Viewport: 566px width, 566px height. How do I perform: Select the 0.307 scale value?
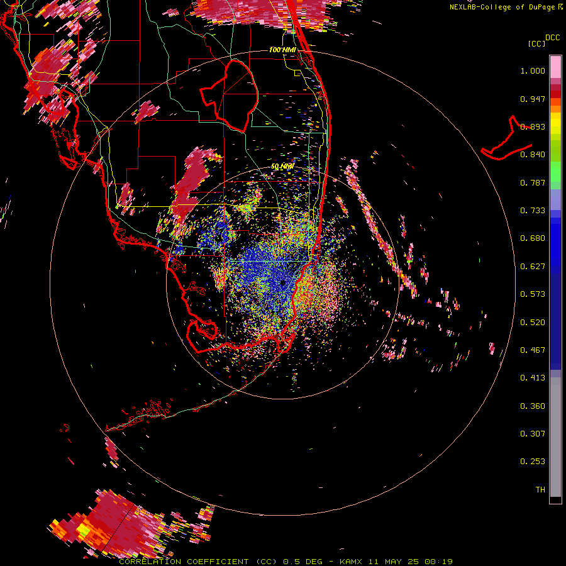click(x=533, y=434)
